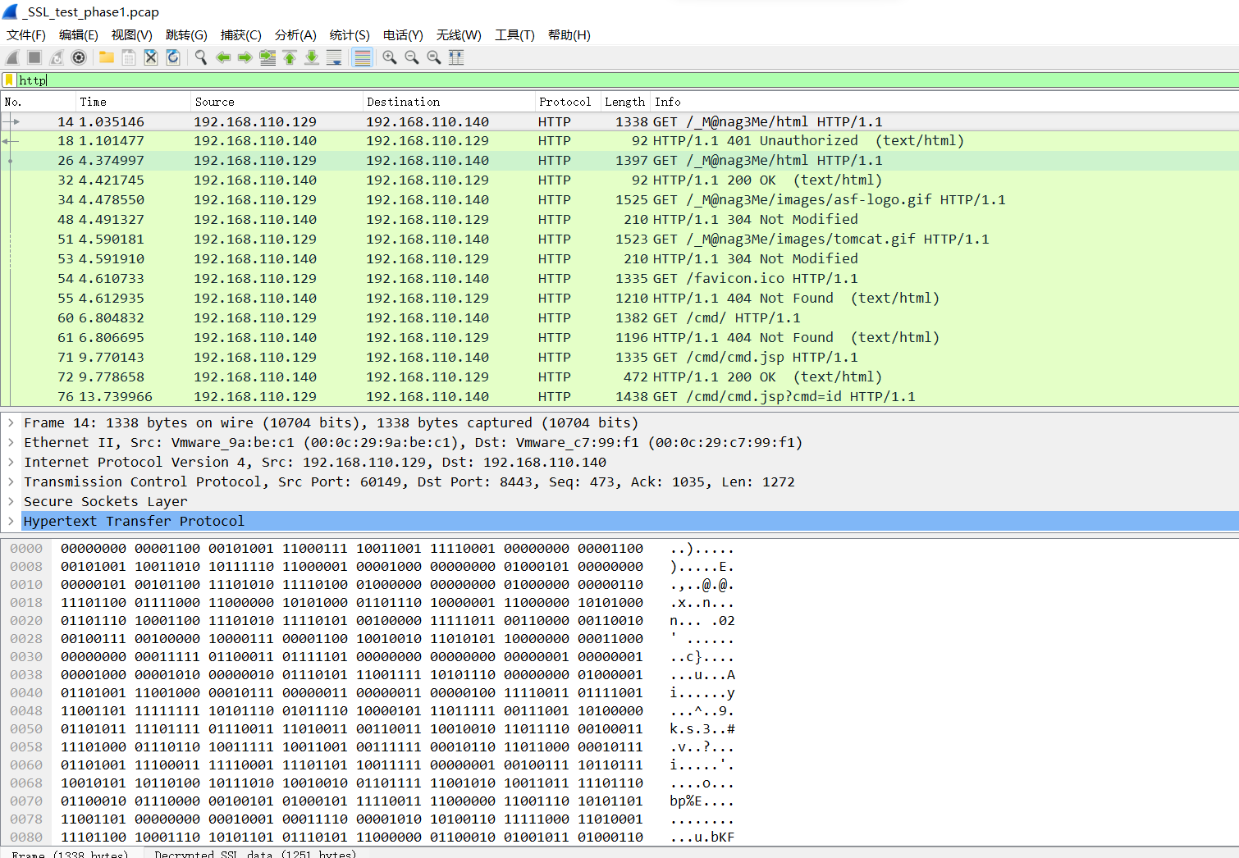Expand the Frame 14 details row
Screen dimensions: 1239x858
(11, 423)
